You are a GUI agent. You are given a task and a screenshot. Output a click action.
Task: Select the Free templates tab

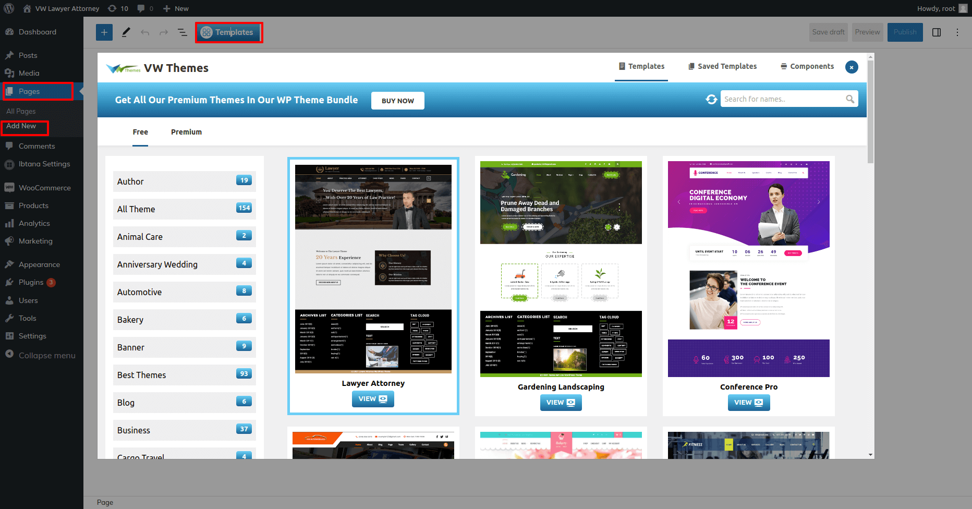[x=140, y=132]
